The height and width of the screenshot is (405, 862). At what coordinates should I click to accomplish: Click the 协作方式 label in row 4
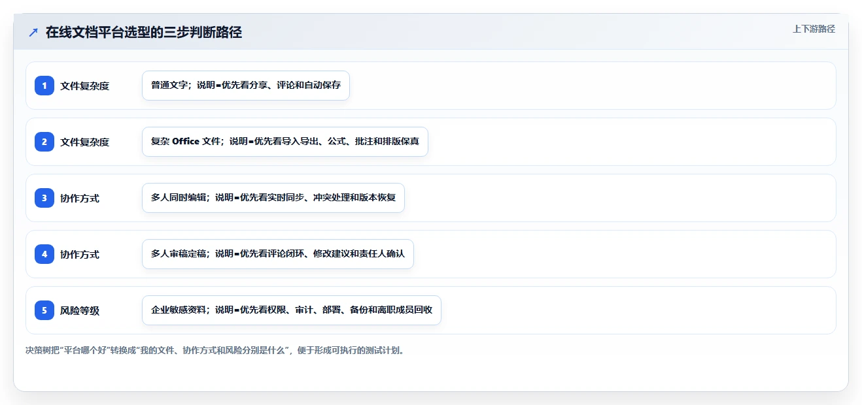(x=80, y=254)
